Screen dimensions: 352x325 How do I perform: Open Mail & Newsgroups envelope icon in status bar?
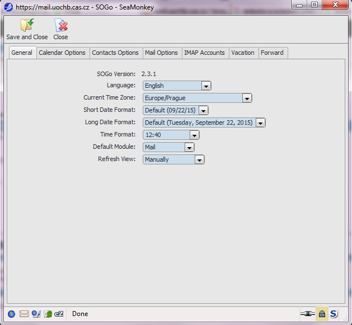(24, 314)
